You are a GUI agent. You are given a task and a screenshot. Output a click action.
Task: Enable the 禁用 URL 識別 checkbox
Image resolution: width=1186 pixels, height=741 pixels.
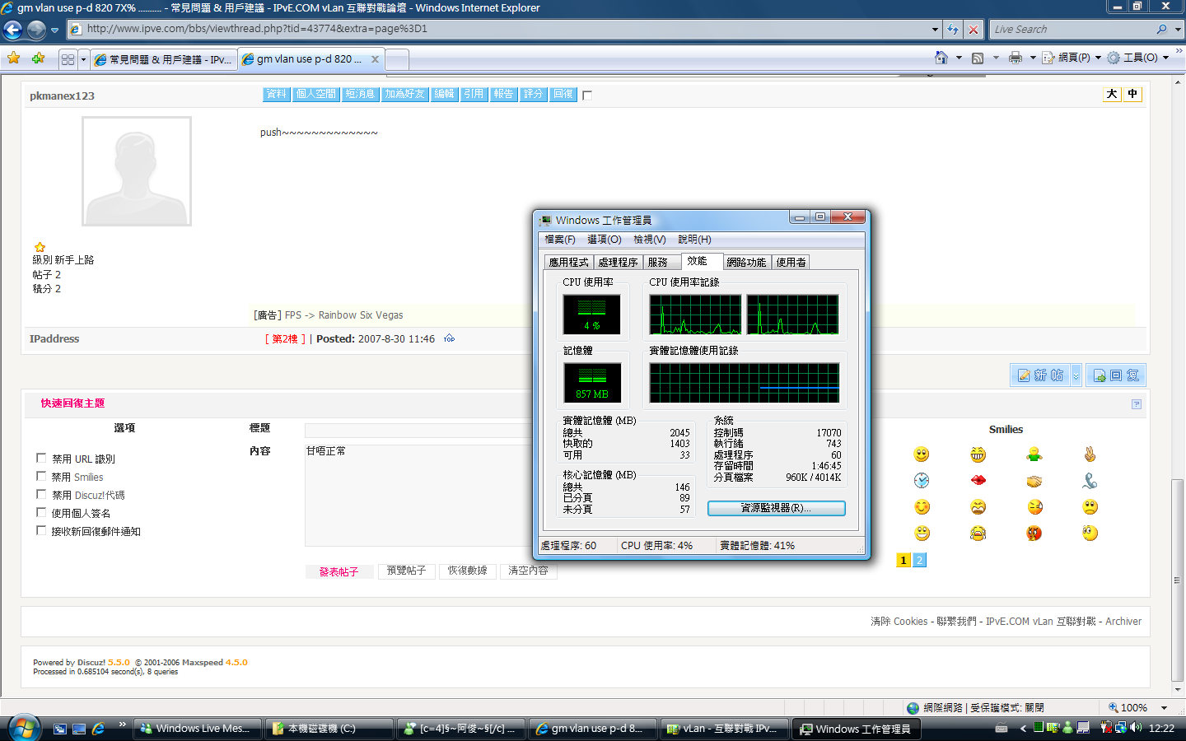point(41,458)
